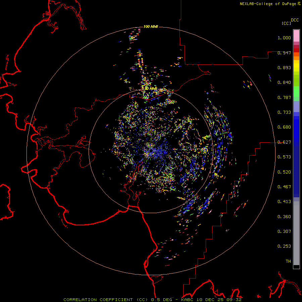Screen dimensions: 302x302
Task: Click the 100 NMI range ring label
Action: coord(151,27)
